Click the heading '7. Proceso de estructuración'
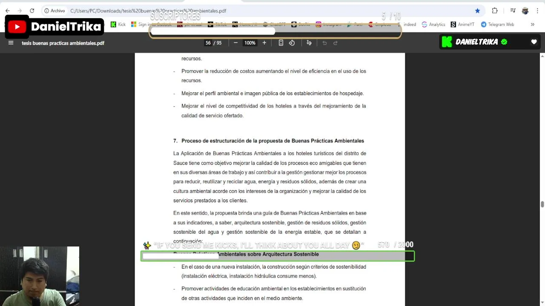545x306 pixels. [x=269, y=141]
